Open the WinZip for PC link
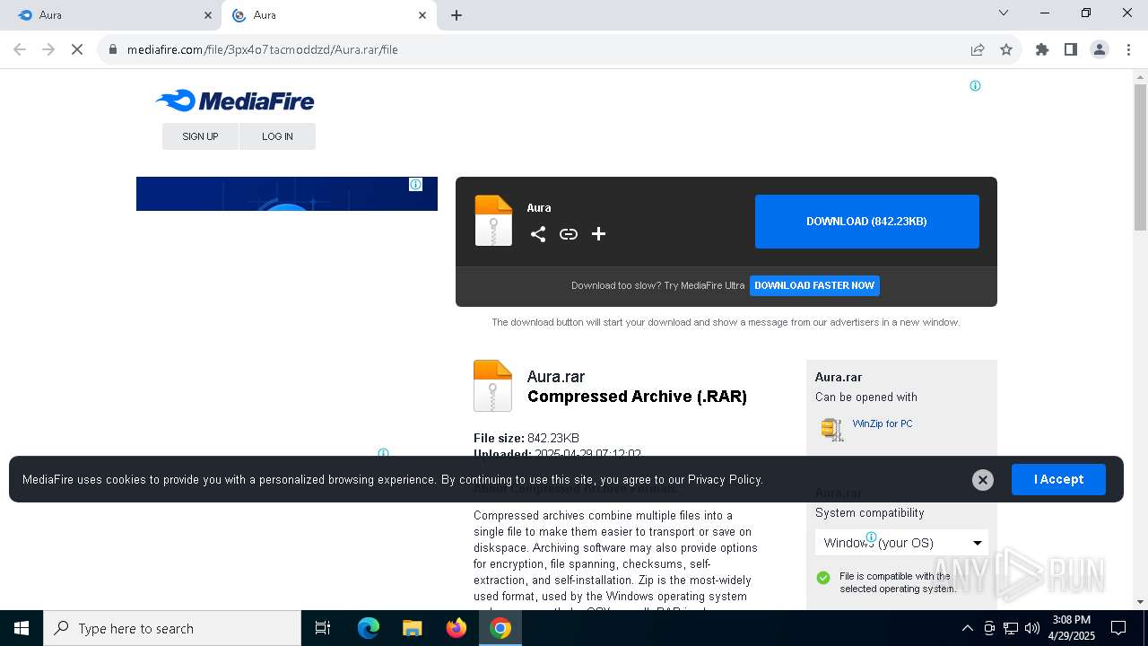The image size is (1148, 646). tap(883, 423)
